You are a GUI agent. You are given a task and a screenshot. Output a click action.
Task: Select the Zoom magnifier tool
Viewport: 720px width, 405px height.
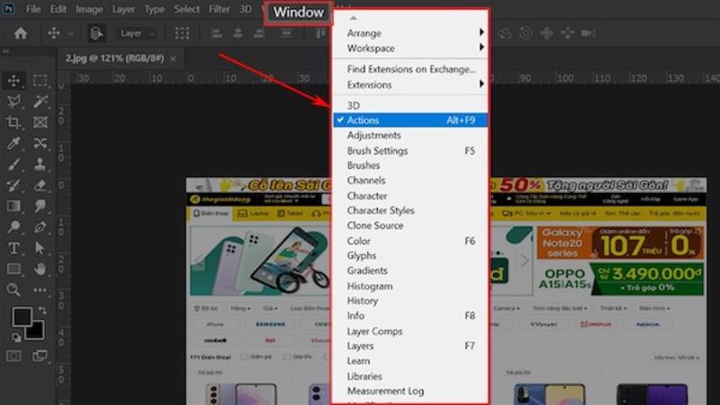tap(14, 289)
